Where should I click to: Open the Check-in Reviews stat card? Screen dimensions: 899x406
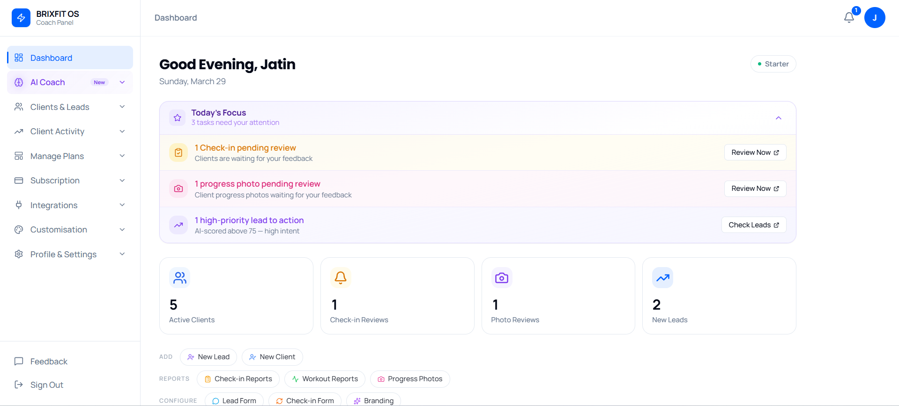[397, 296]
